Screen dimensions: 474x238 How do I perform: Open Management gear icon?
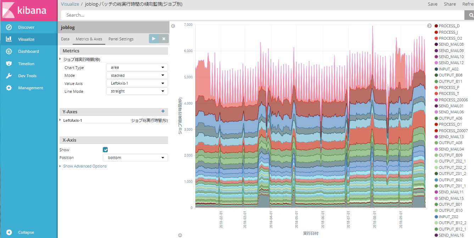coord(9,88)
